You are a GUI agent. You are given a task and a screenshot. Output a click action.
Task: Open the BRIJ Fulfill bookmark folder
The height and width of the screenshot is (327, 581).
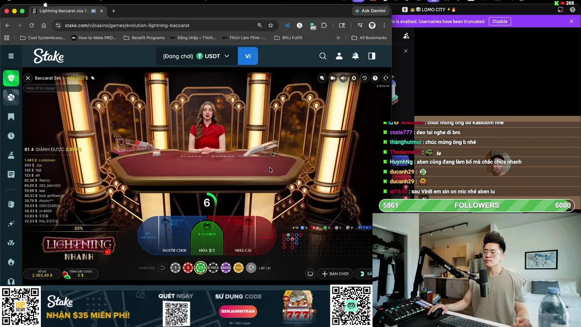pos(288,38)
